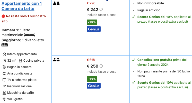The height and width of the screenshot is (103, 192).
Task: Click the Aria condizionata snowflake icon
Action: (4, 73)
